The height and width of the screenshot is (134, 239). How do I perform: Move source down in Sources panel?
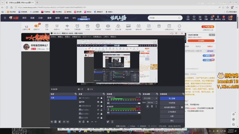coord(96,122)
